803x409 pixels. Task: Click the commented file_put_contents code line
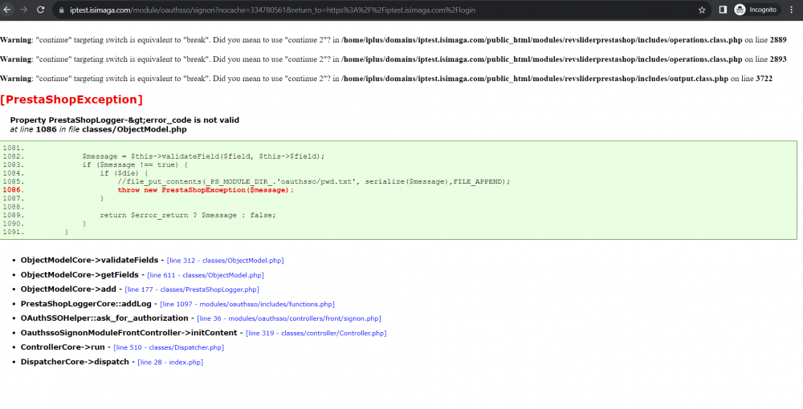click(x=314, y=181)
